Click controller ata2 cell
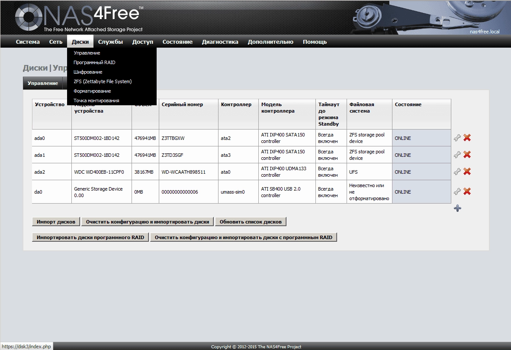511x350 pixels. point(238,138)
